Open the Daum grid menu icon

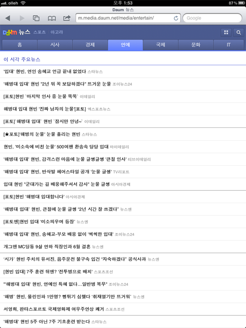(x=226, y=32)
